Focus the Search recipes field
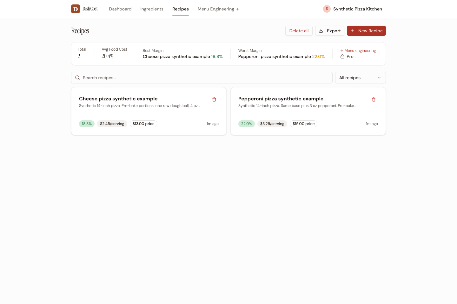 [x=202, y=78]
